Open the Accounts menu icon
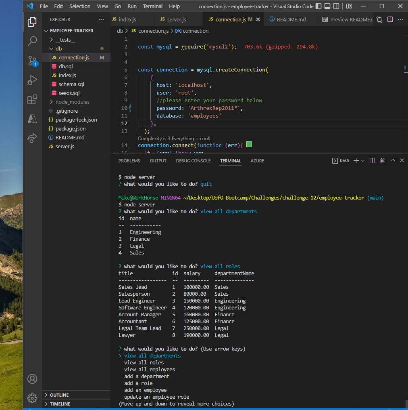The width and height of the screenshot is (408, 410). click(32, 379)
